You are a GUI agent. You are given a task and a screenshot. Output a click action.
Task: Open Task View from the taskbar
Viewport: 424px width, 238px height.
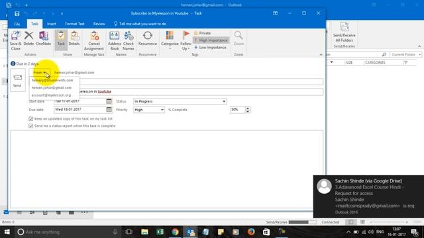tap(129, 232)
